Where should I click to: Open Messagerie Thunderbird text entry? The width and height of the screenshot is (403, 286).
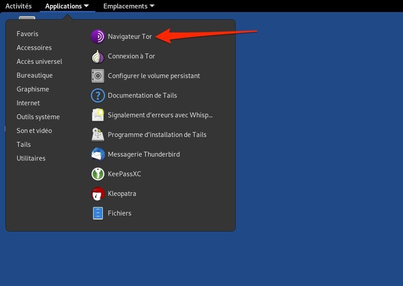coord(144,154)
